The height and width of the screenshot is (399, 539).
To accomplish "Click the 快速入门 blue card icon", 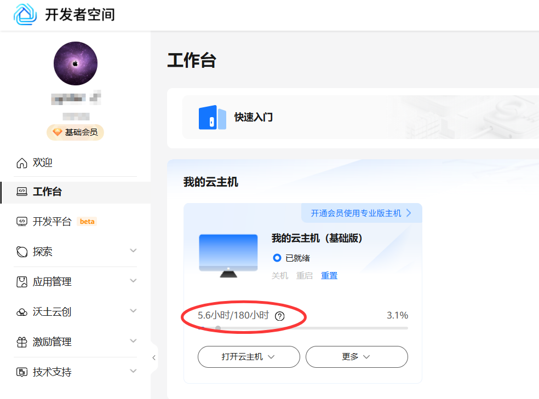I will 213,117.
